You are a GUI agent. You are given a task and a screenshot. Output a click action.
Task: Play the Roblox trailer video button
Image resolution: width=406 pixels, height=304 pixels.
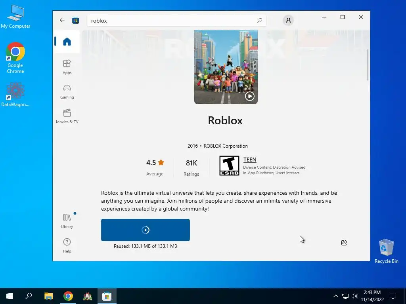pyautogui.click(x=250, y=96)
